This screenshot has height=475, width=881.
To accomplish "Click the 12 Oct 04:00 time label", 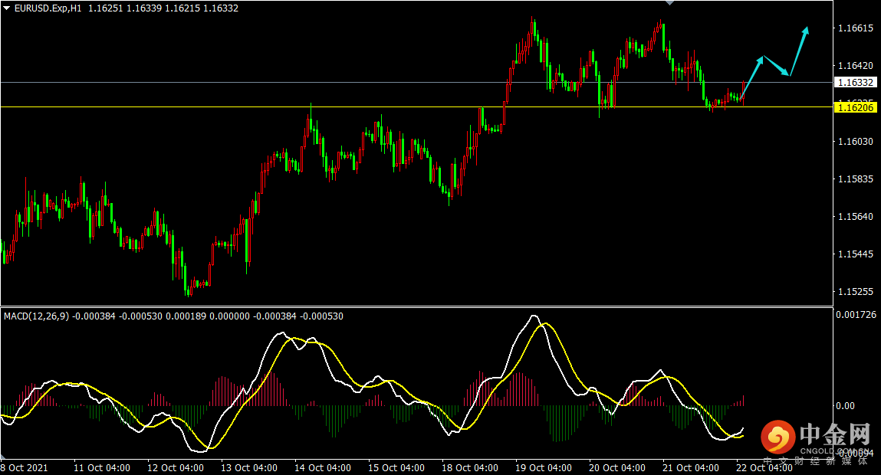I will coord(176,467).
